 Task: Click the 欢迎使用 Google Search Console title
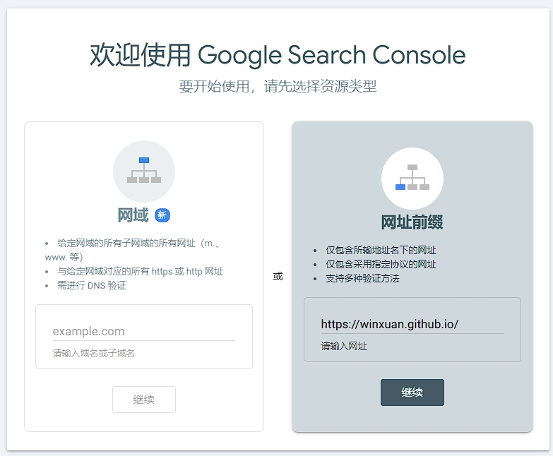coord(278,55)
